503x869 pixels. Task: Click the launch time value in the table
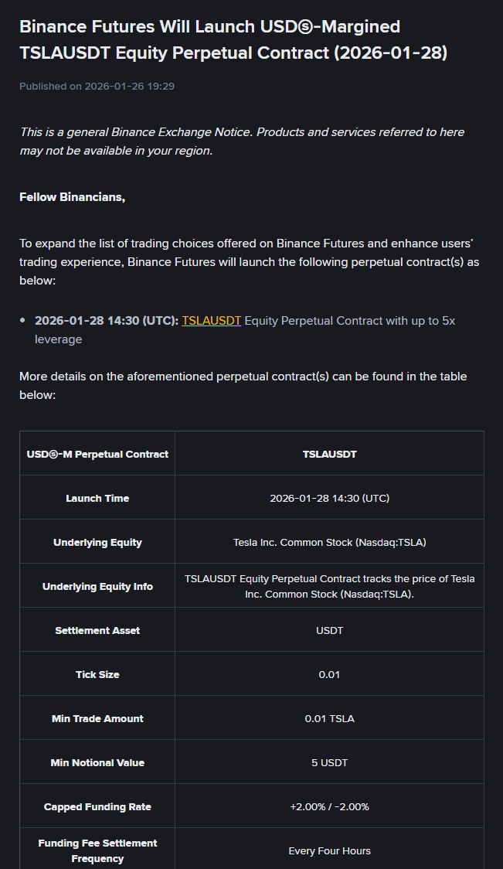(329, 498)
